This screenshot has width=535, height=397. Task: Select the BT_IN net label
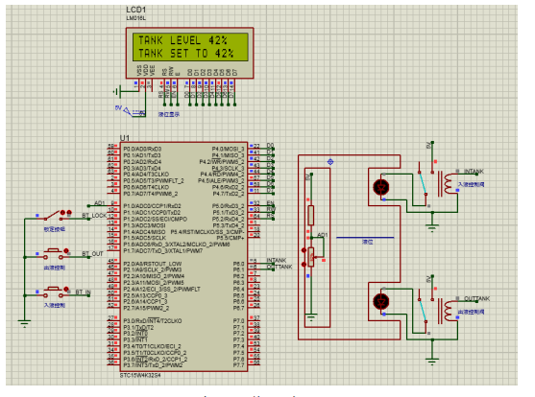84,292
